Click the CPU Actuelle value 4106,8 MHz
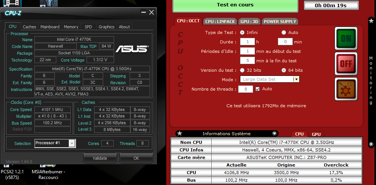The image size is (376, 185). coord(237,173)
